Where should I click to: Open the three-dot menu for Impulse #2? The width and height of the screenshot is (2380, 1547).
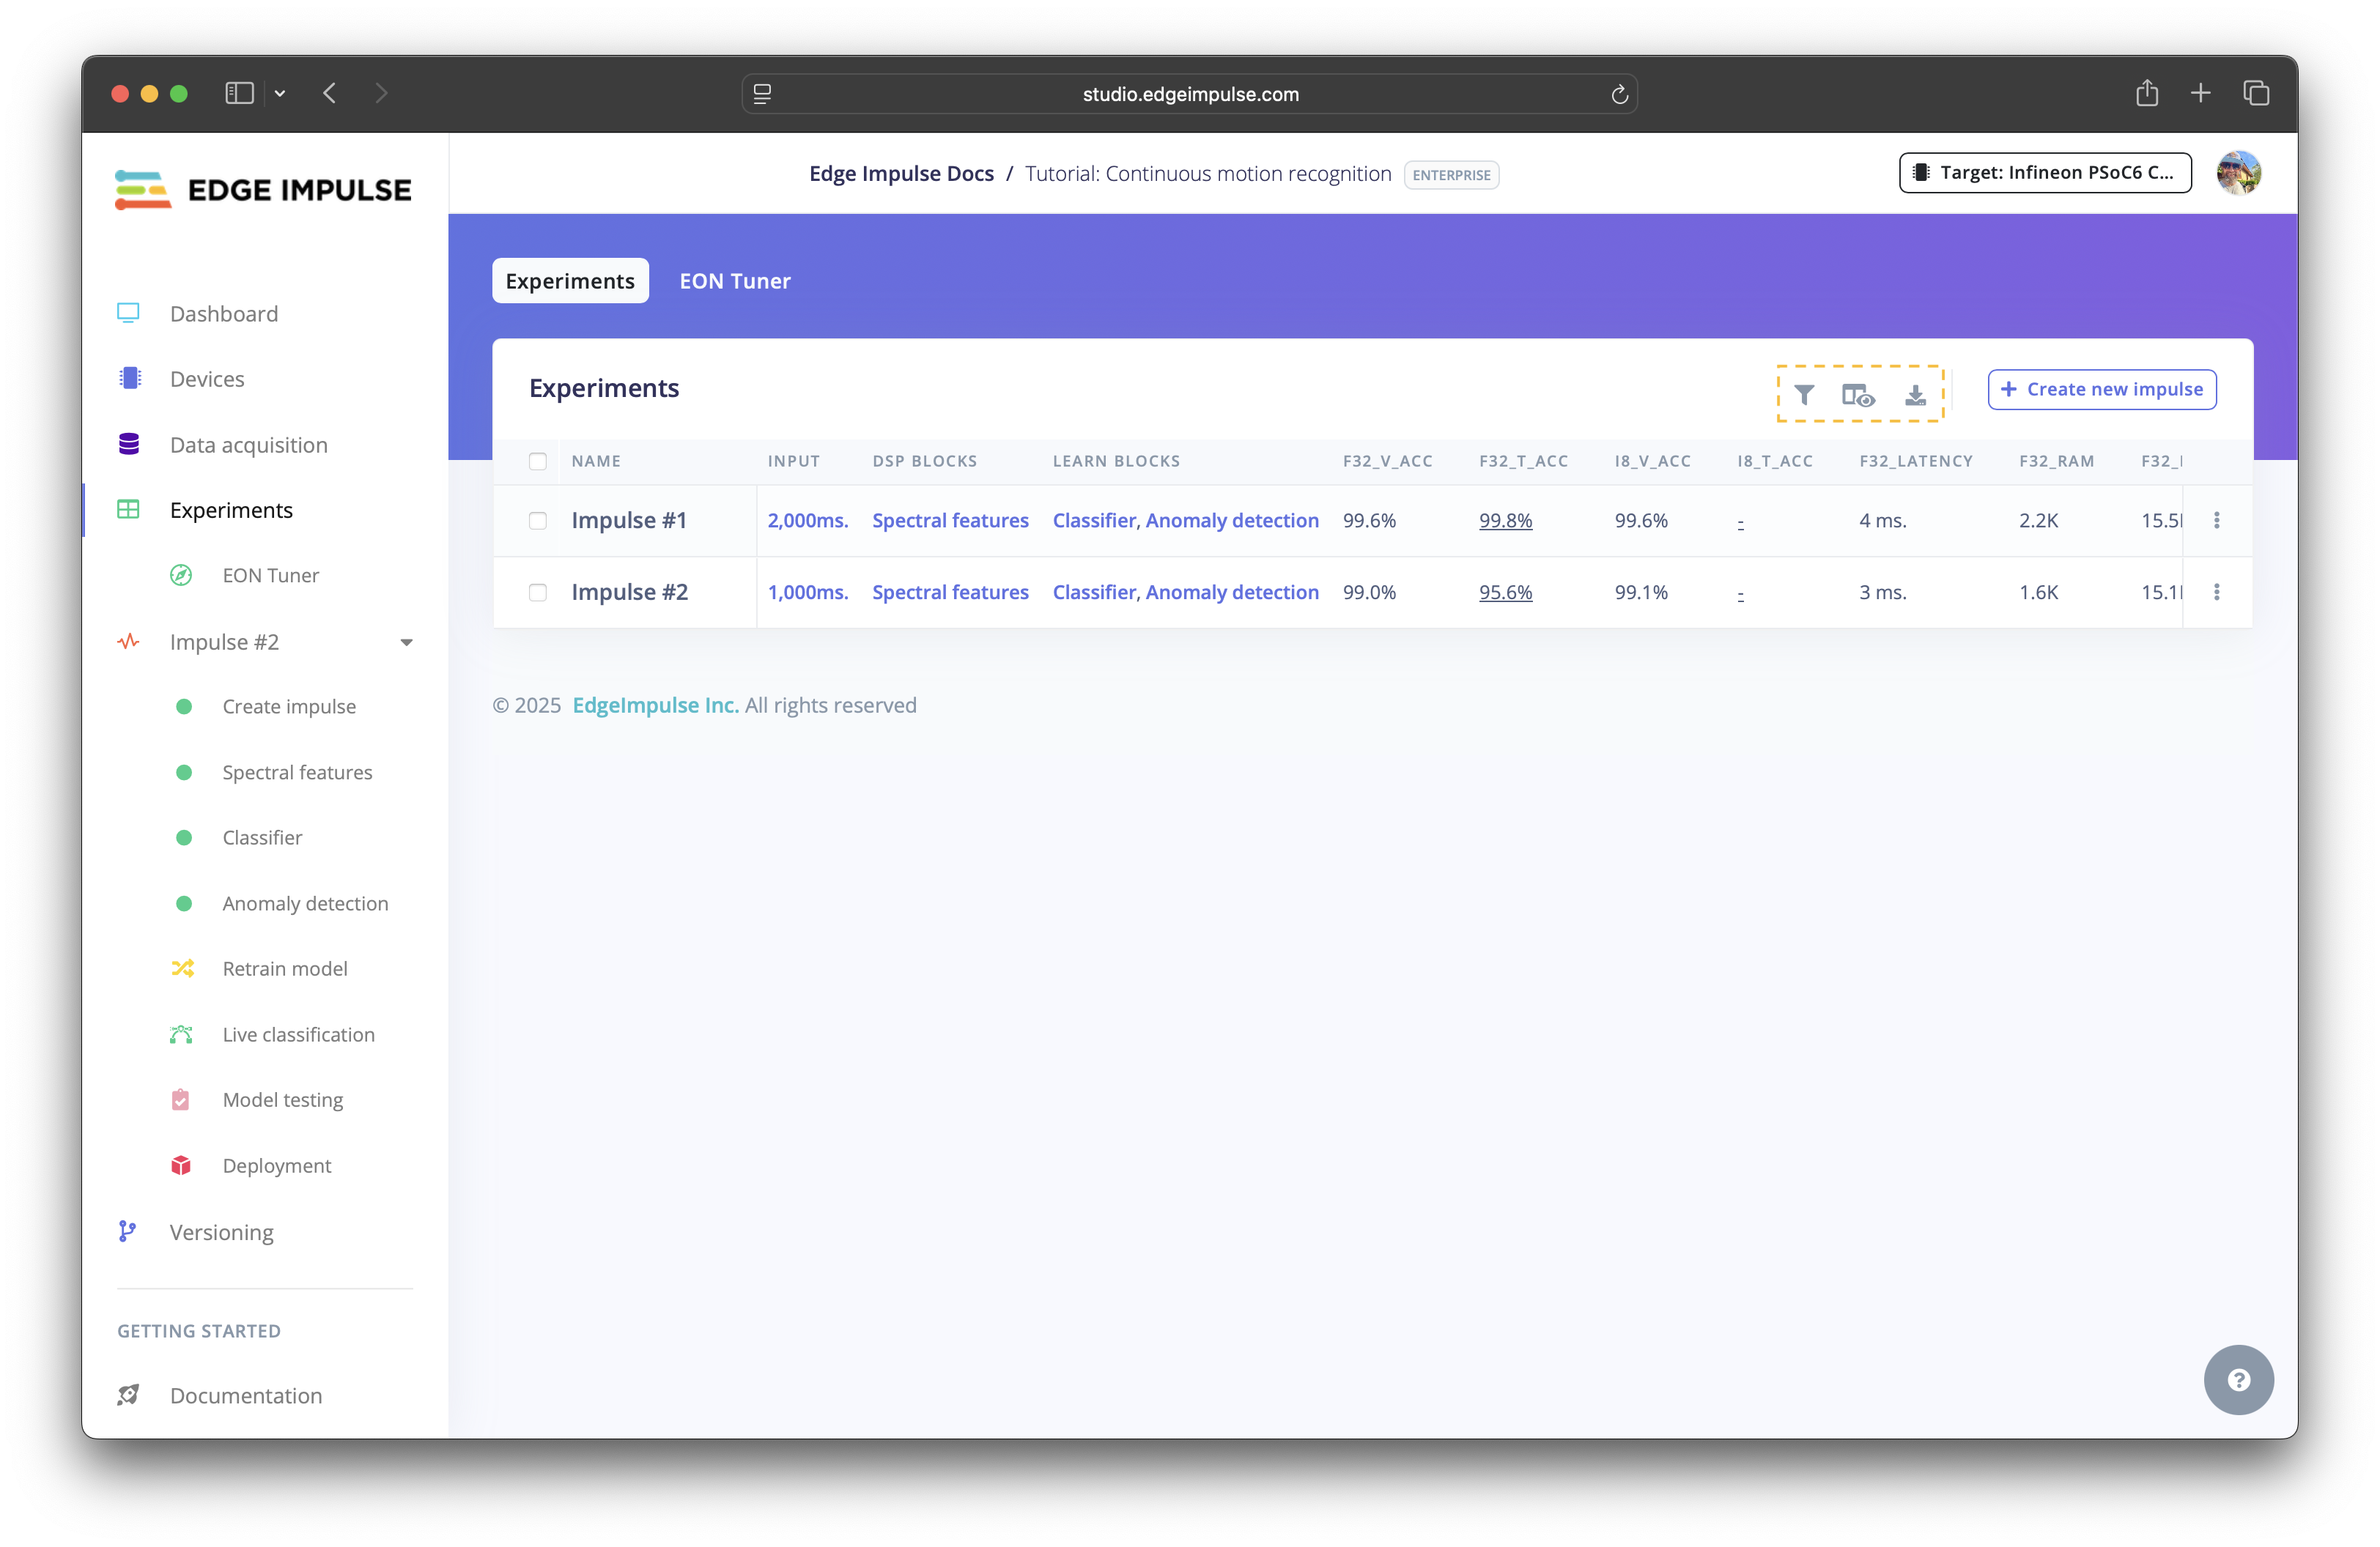2217,593
